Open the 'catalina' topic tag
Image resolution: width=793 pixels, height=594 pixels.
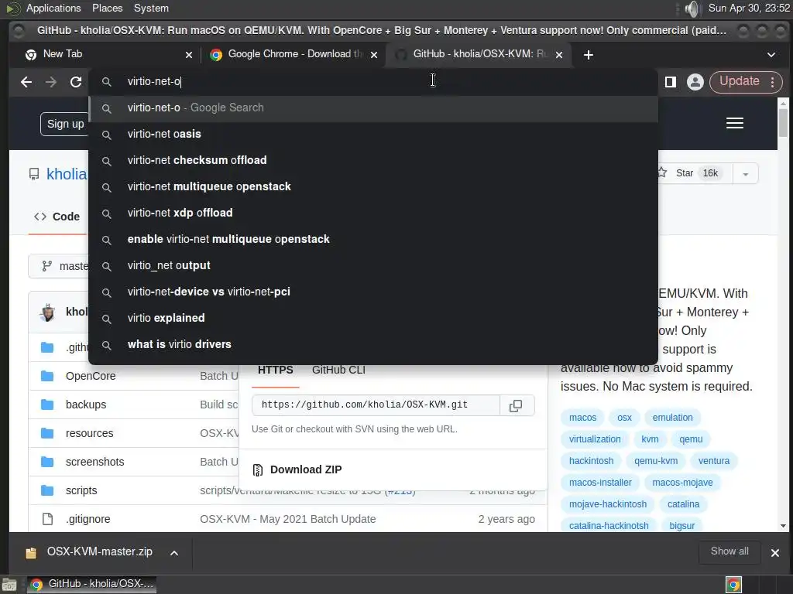pyautogui.click(x=683, y=504)
